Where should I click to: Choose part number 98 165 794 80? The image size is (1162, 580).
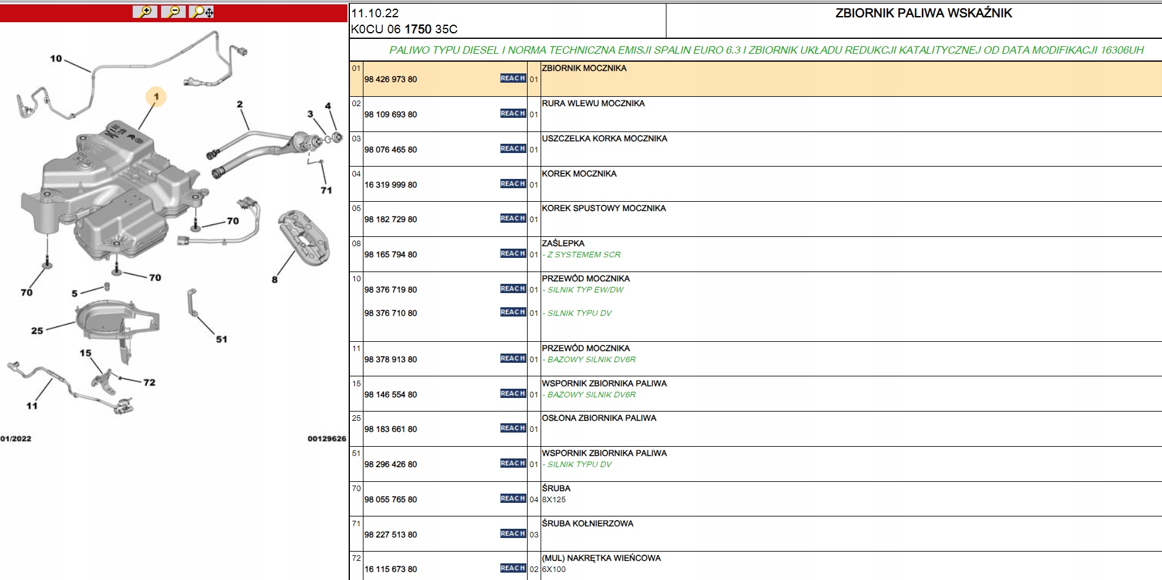pos(391,255)
